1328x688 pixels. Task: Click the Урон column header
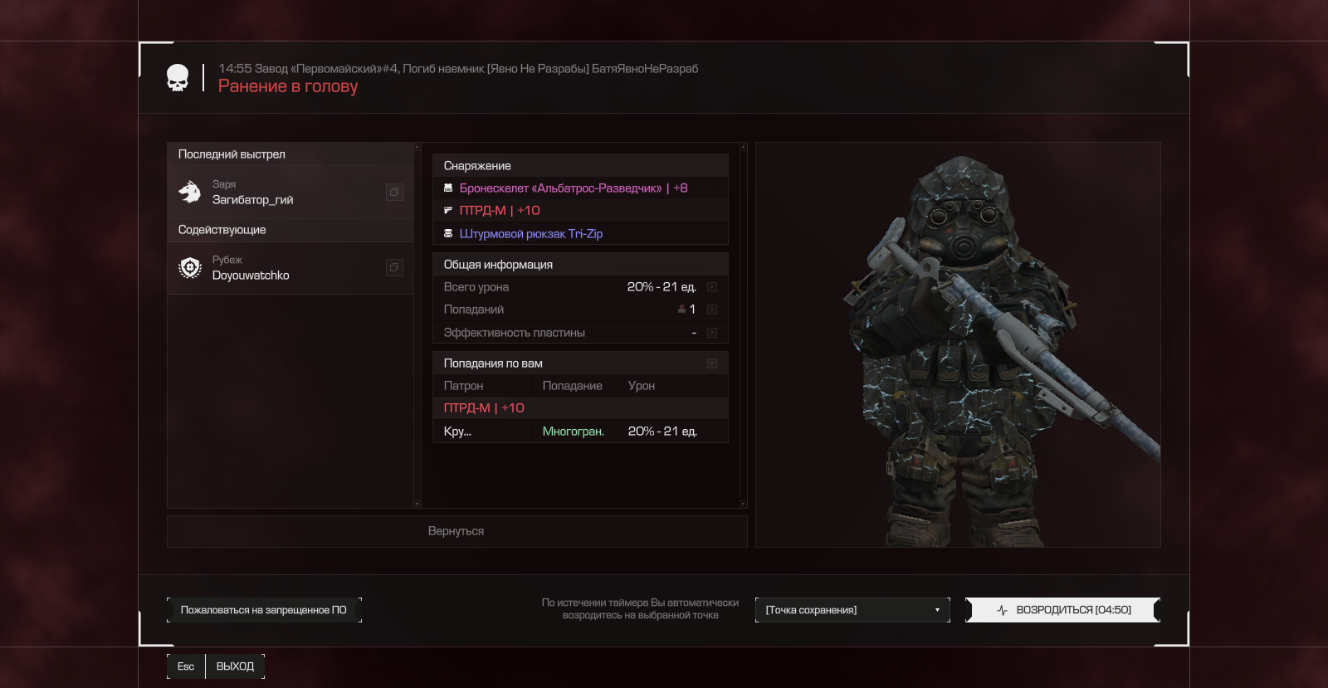pyautogui.click(x=642, y=386)
